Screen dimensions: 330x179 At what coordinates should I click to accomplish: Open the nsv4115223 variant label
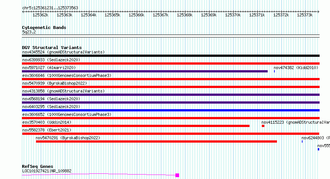point(296,122)
